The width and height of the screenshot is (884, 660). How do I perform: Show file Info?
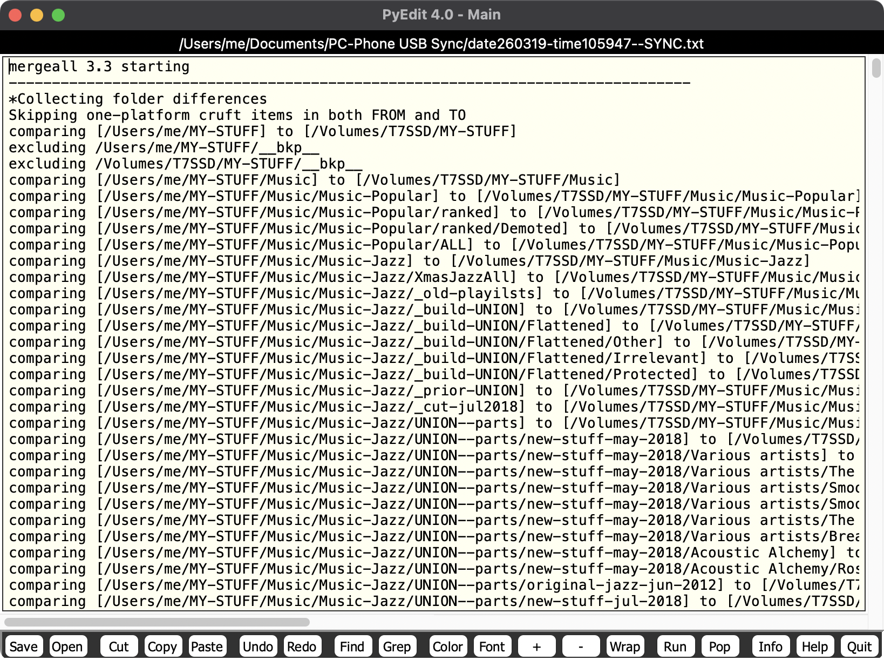point(770,646)
